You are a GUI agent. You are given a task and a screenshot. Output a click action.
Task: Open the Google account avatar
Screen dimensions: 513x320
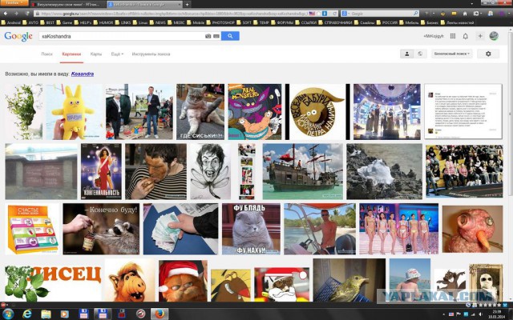494,36
